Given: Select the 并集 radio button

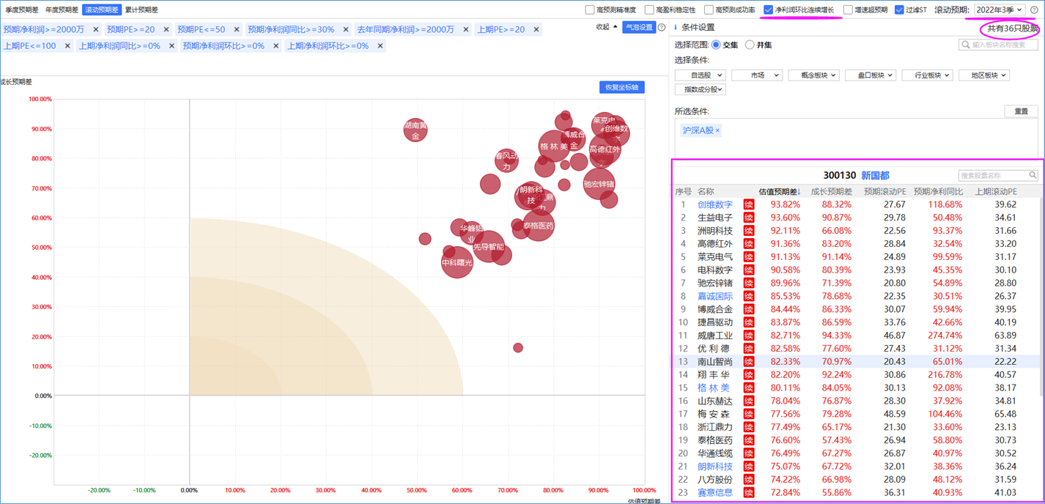Looking at the screenshot, I should tap(750, 45).
